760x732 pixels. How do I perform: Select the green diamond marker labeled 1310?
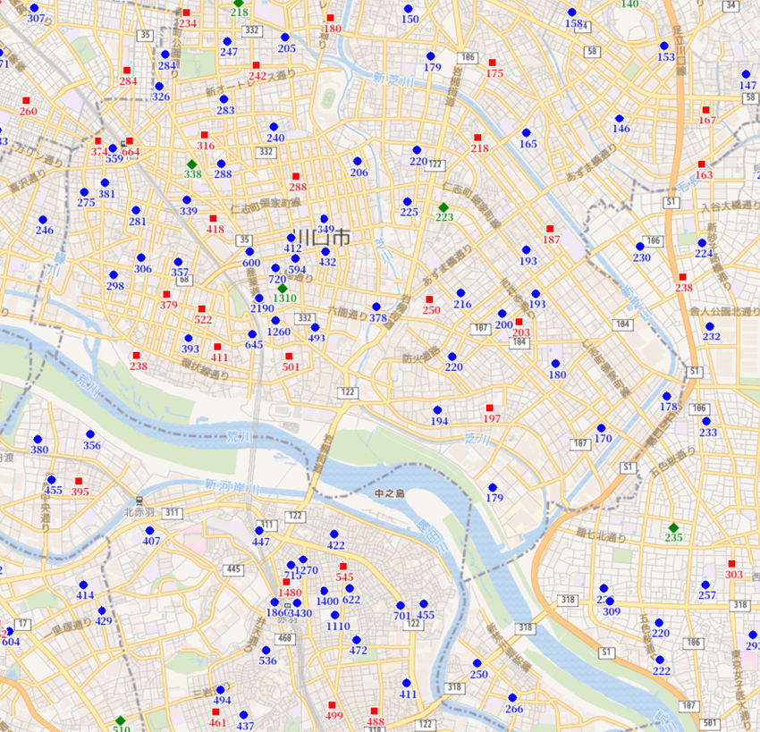pyautogui.click(x=283, y=288)
